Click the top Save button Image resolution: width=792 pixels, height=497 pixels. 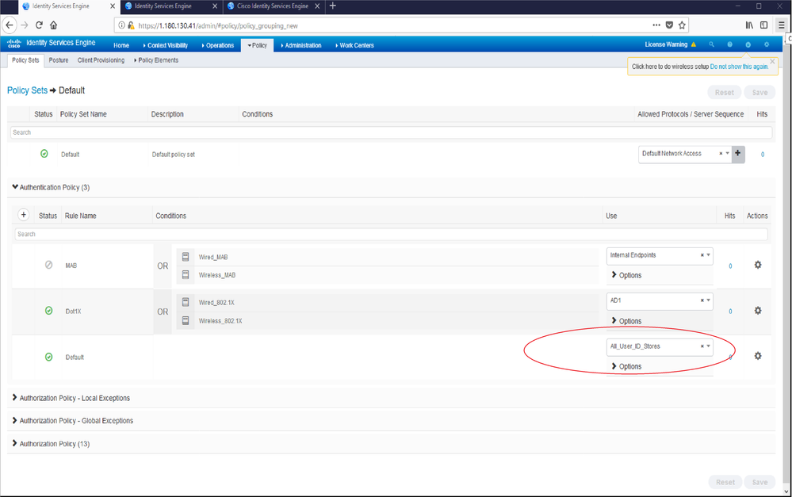(x=759, y=93)
